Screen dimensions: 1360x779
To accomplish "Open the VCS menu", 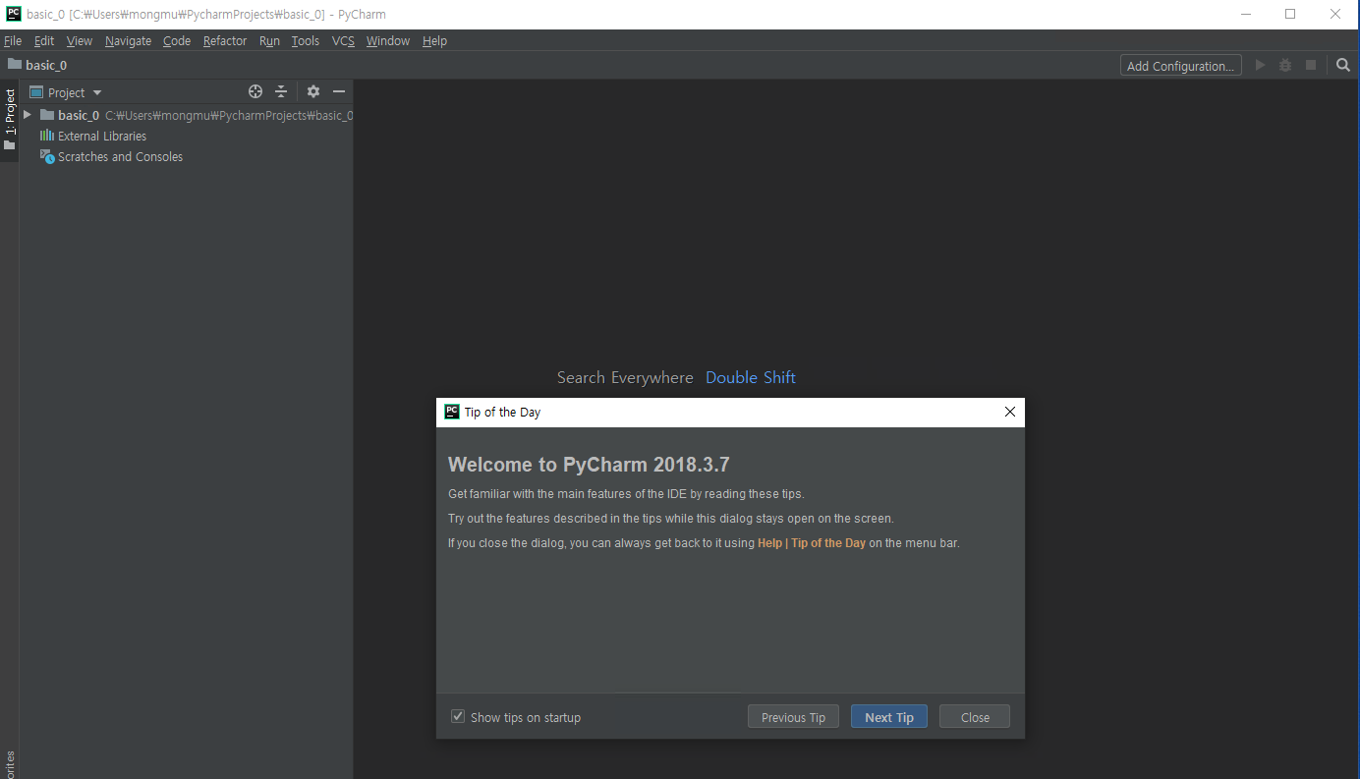I will [x=343, y=40].
